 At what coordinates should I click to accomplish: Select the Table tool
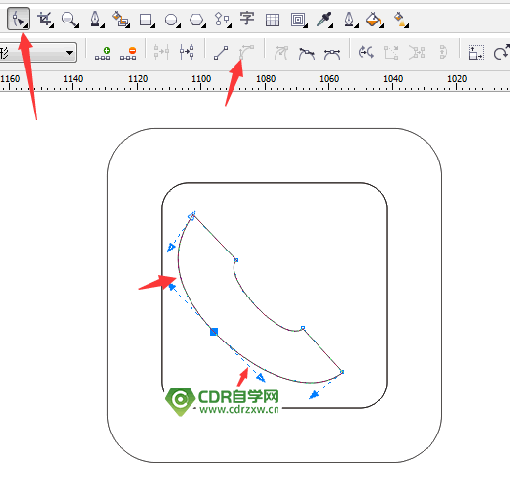coord(273,20)
